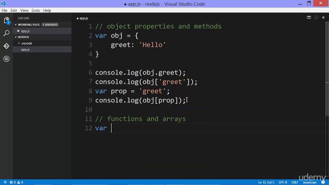Click line number 1 in gutter
This screenshot has width=329, height=185.
point(90,26)
